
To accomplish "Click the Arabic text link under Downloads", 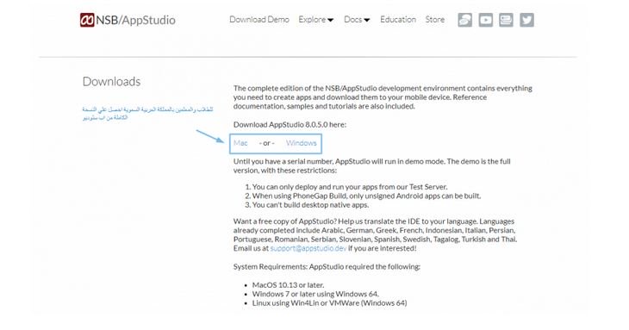I will pos(147,113).
